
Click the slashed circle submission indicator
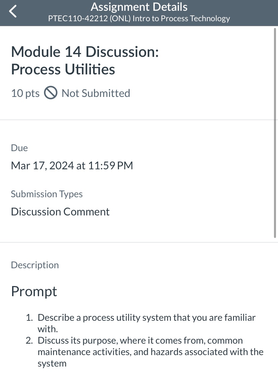(50, 93)
